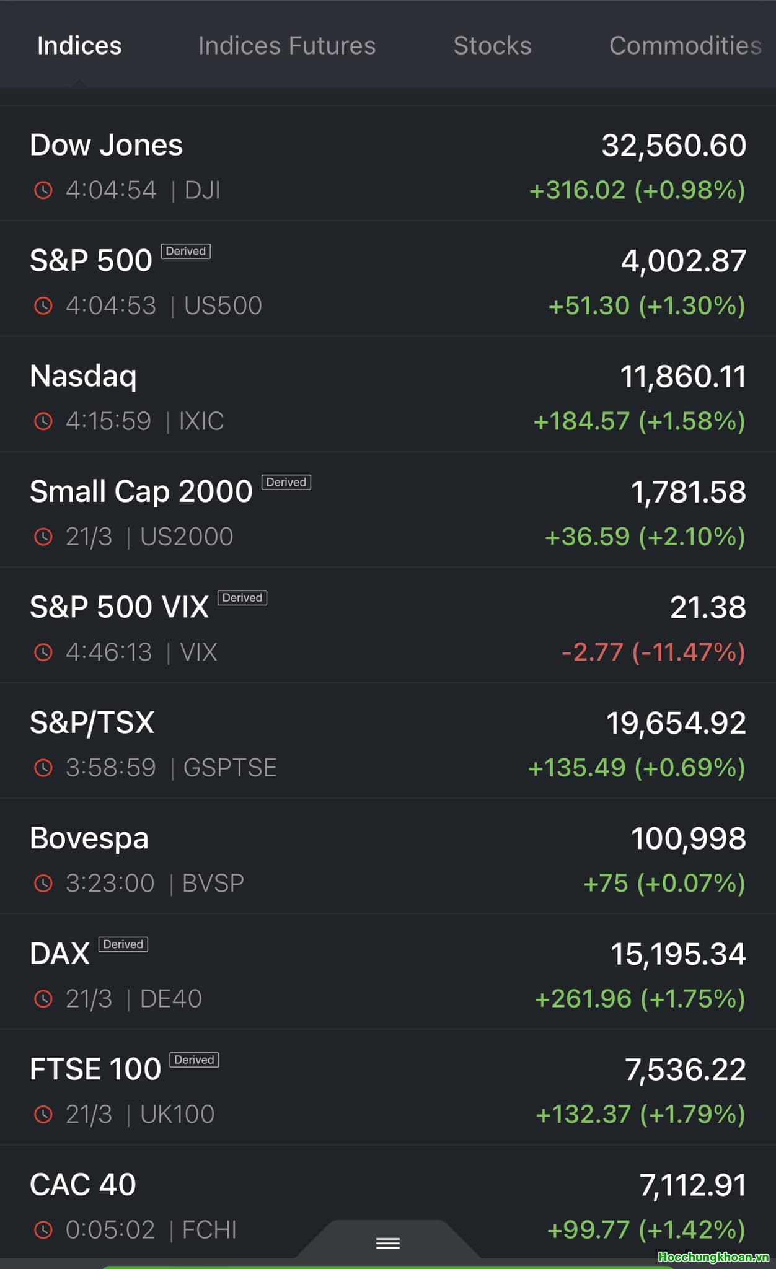Click the clock icon beside CAC 40 time
This screenshot has height=1269, width=776.
point(43,1230)
